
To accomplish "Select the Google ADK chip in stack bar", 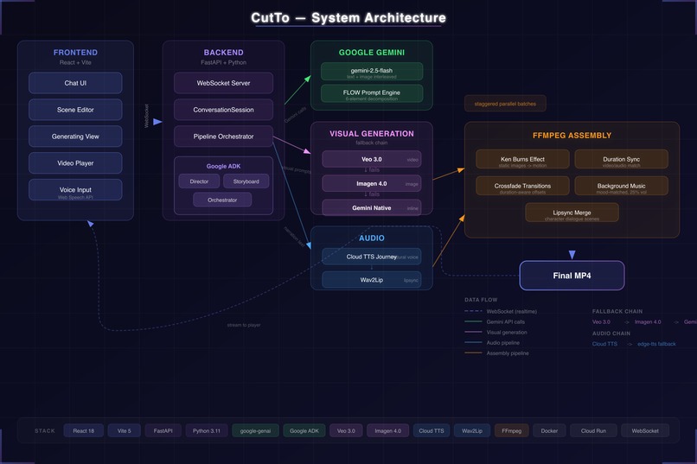I will (304, 430).
